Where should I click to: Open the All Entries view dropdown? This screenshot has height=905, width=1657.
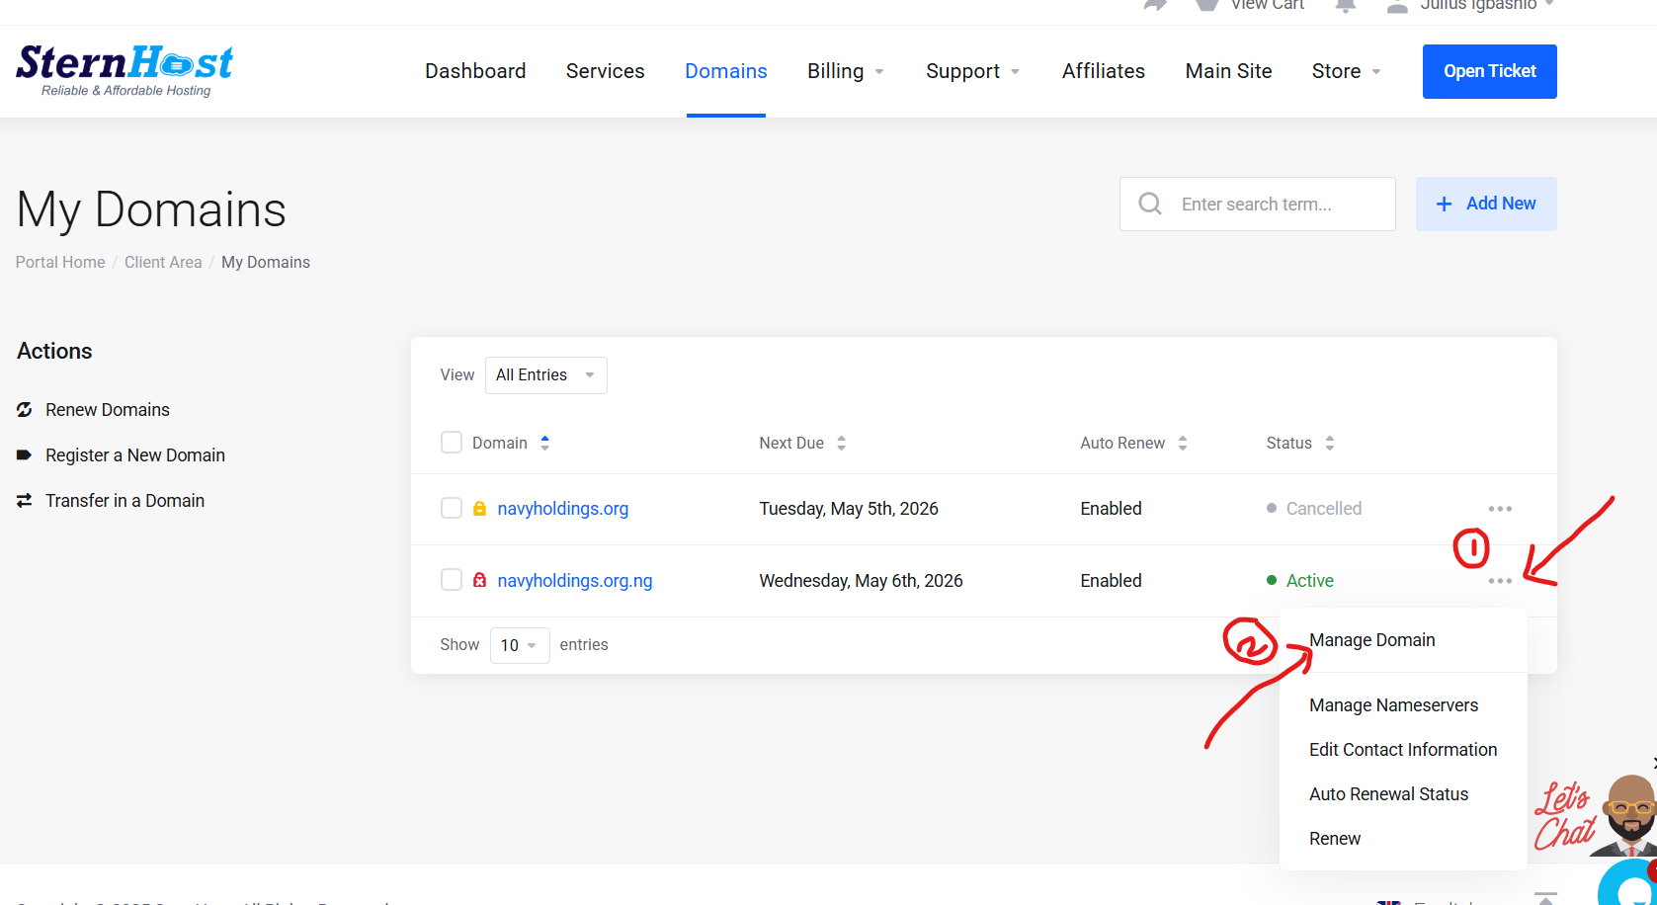545,375
